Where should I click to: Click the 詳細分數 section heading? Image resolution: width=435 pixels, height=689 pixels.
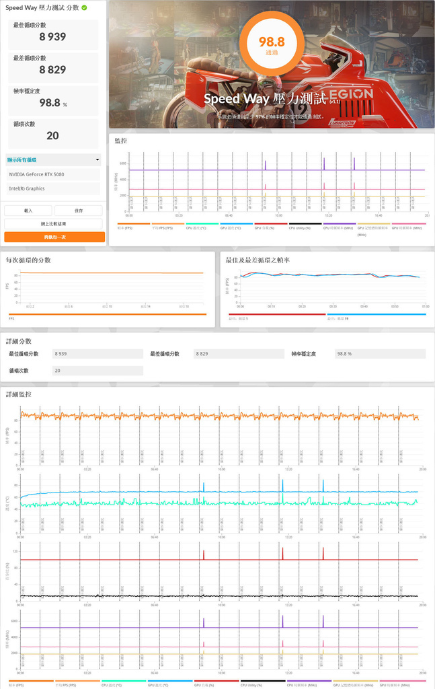(x=18, y=341)
